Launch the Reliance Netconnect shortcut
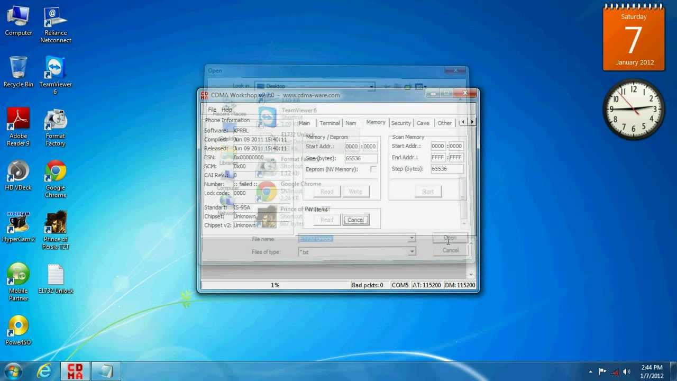The image size is (677, 381). (56, 25)
